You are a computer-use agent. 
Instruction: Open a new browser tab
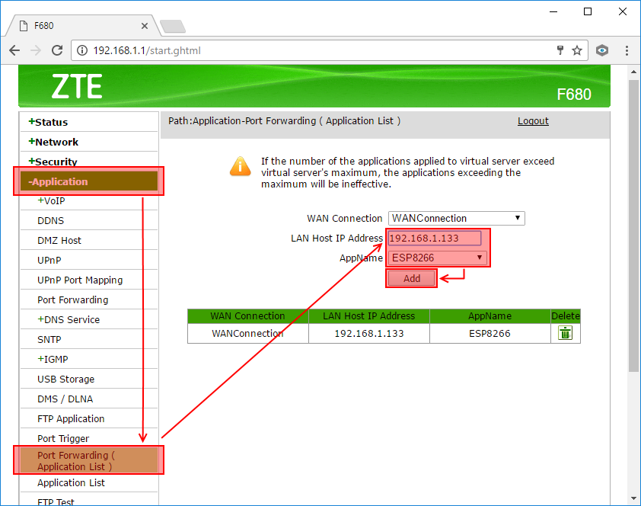[x=173, y=26]
